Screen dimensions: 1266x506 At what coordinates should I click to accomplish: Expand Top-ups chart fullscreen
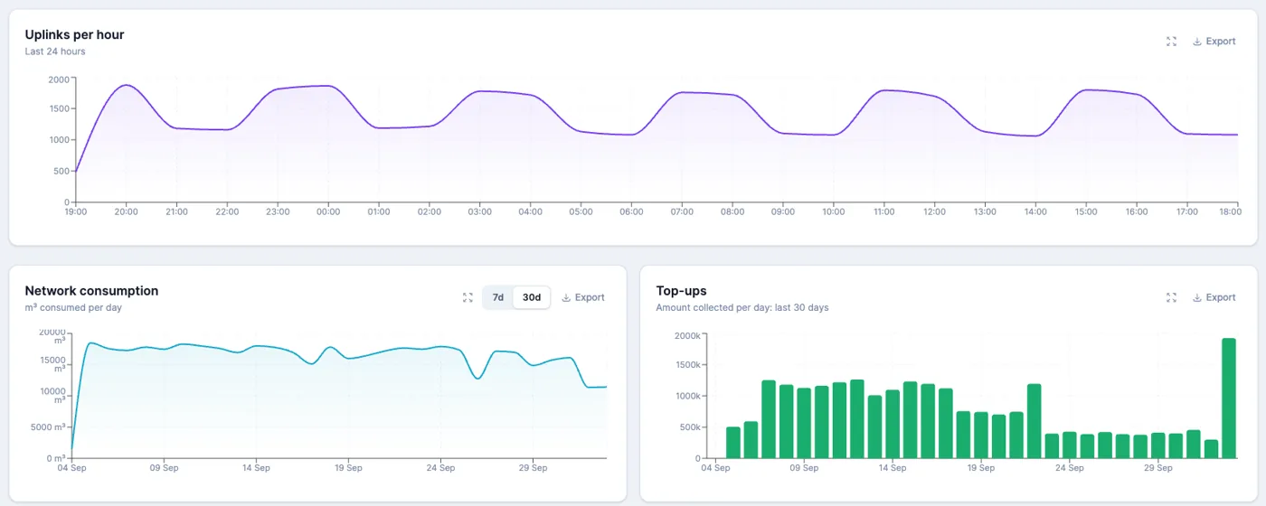tap(1171, 297)
